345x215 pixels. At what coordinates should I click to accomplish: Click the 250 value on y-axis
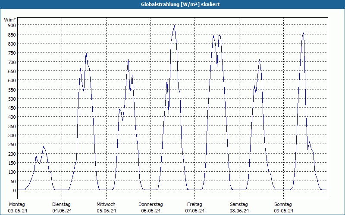click(x=12, y=144)
